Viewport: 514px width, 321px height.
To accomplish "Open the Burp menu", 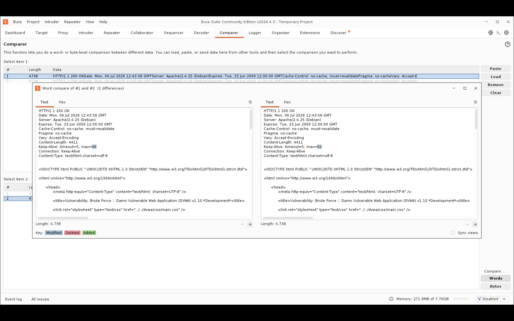I will [x=17, y=22].
